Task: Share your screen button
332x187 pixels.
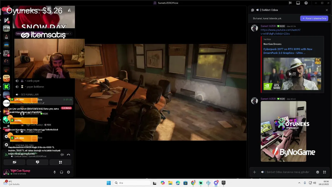Action: [x=37, y=162]
